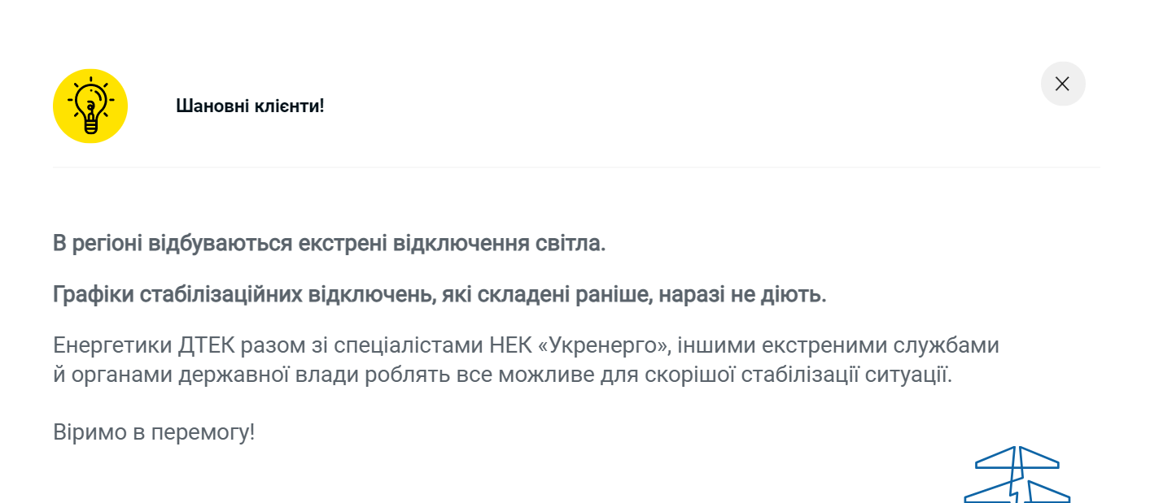This screenshot has height=503, width=1150.
Task: Dismiss the notification with the X button
Action: [1063, 84]
